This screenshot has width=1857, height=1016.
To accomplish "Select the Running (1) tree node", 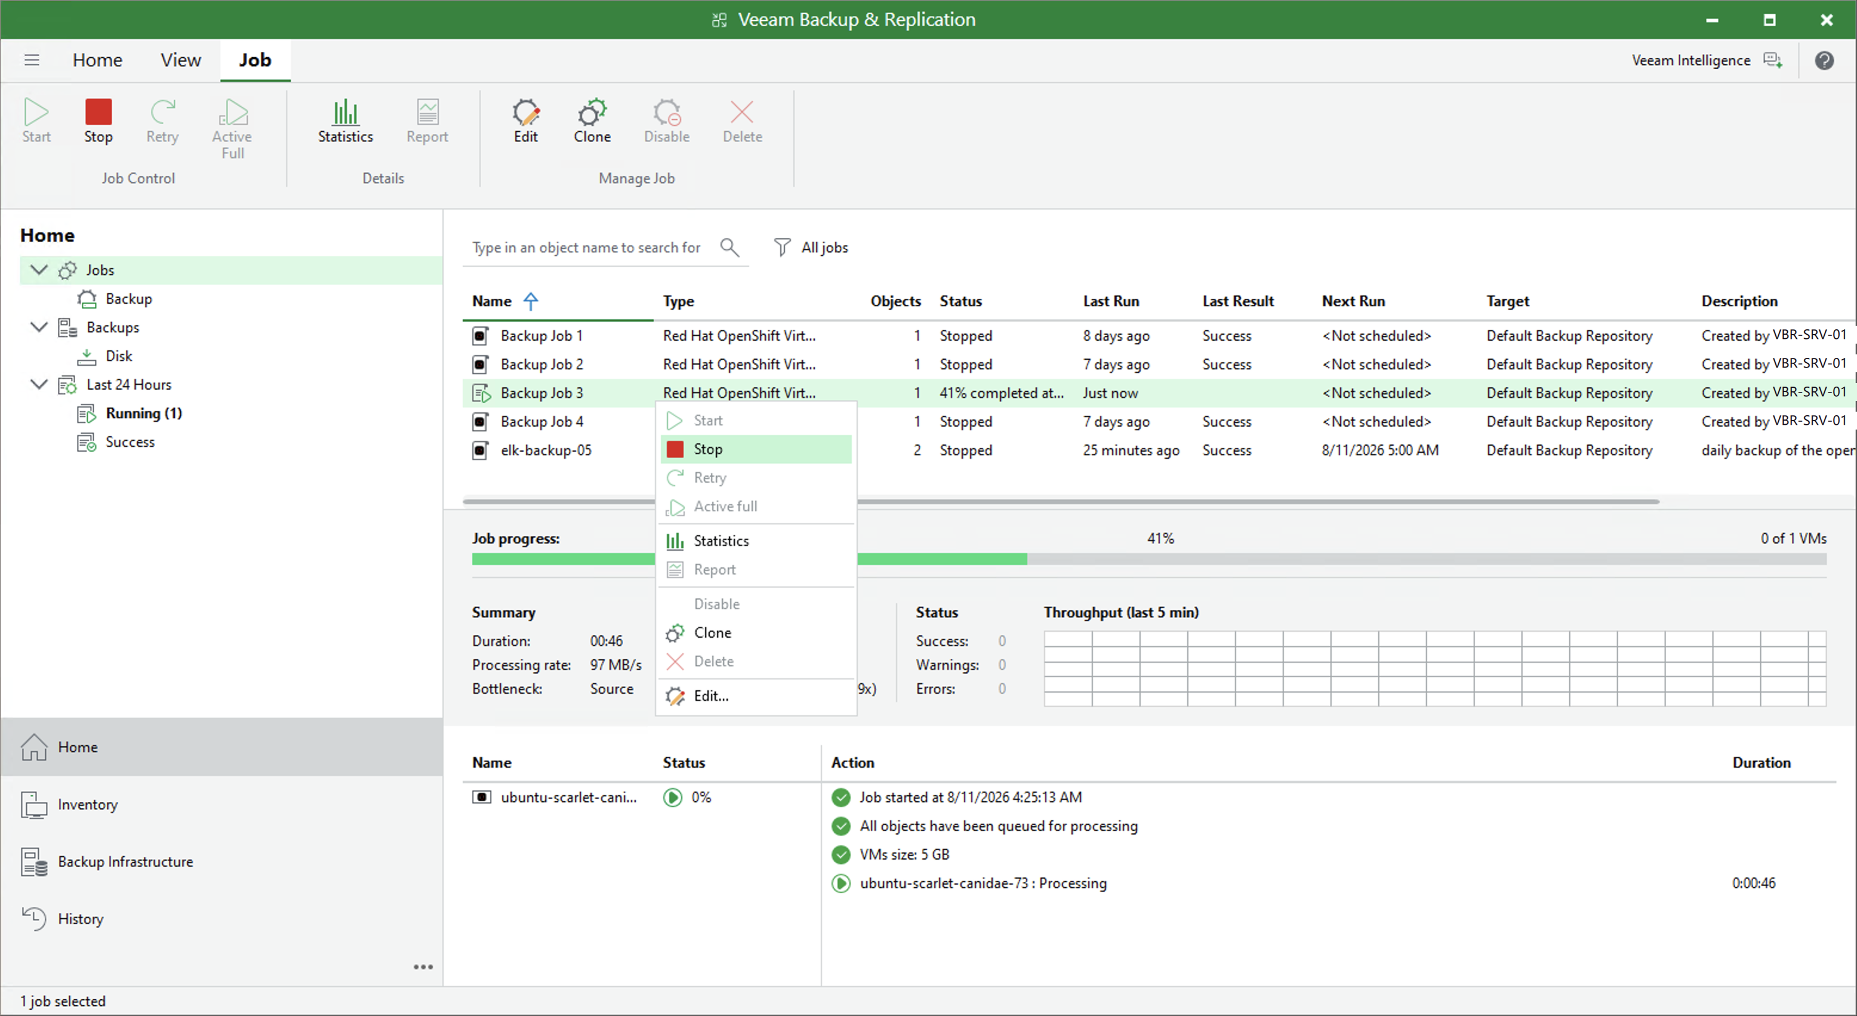I will tap(130, 413).
